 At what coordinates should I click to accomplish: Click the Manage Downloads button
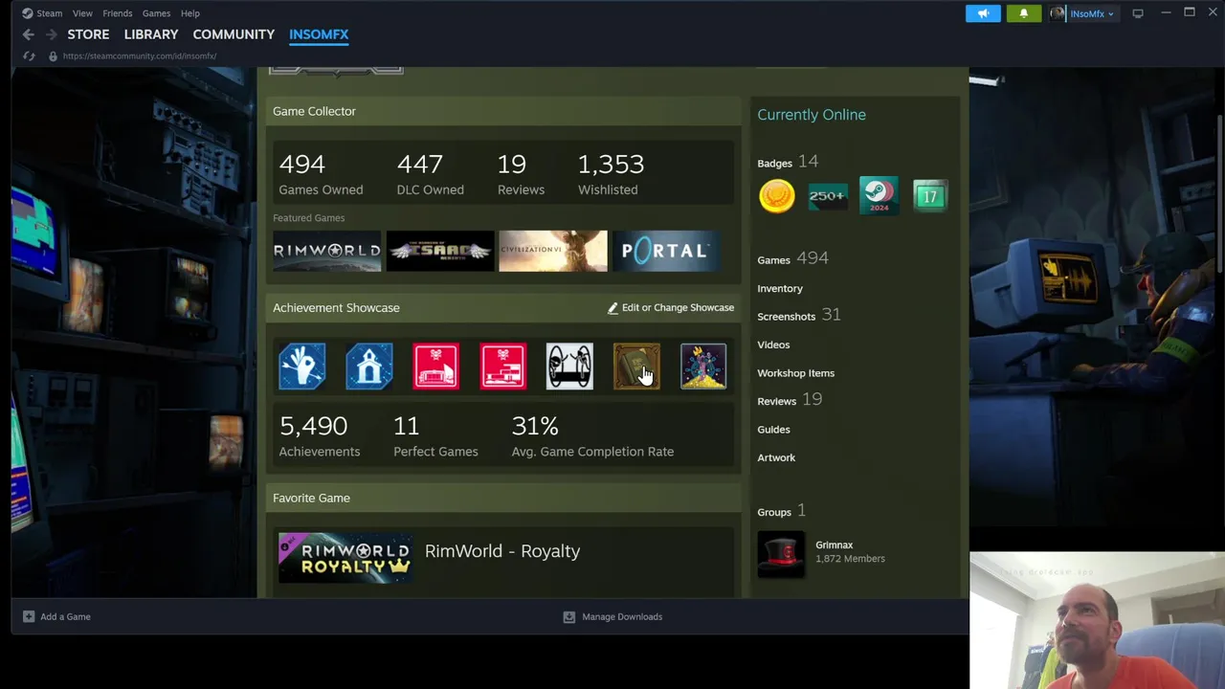612,617
